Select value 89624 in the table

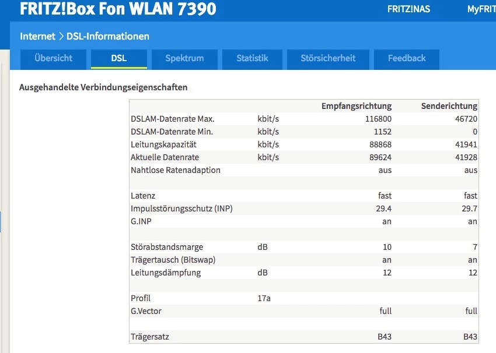click(380, 157)
